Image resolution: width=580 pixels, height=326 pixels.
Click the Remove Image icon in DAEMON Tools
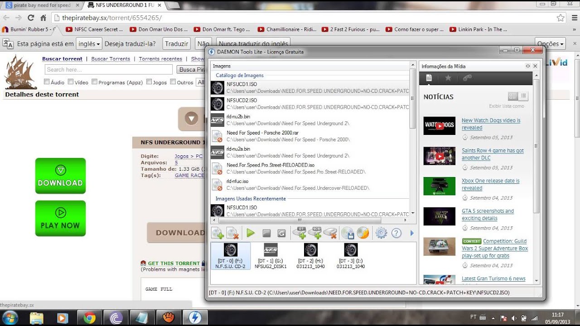coord(233,233)
